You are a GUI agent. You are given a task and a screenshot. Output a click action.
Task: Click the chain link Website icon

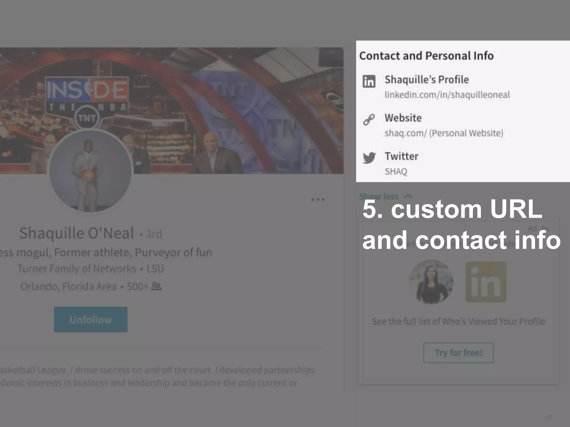369,120
